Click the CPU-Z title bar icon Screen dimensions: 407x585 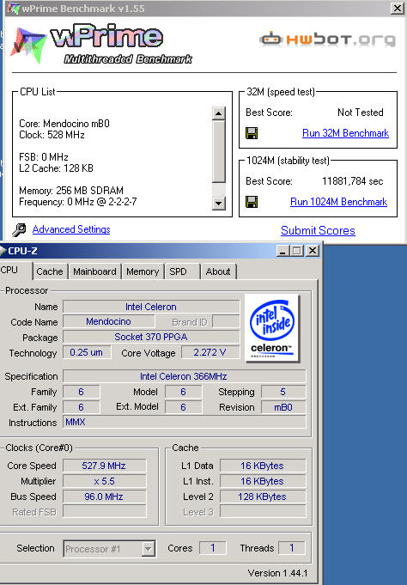pos(3,251)
